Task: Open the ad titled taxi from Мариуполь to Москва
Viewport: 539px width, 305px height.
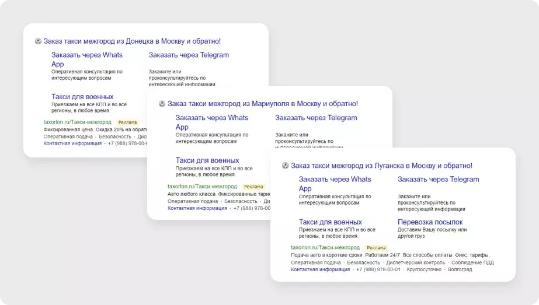Action: [263, 104]
